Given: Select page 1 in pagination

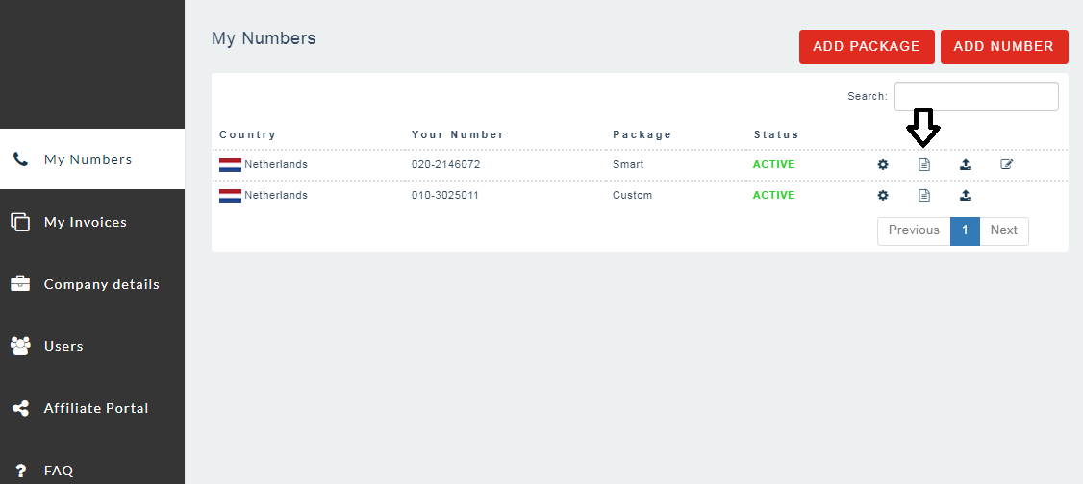Looking at the screenshot, I should tap(965, 230).
